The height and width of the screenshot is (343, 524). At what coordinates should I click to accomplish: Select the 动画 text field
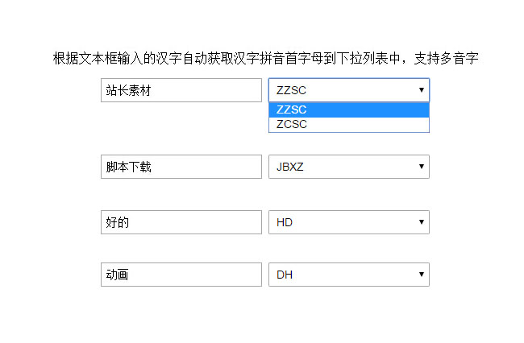(181, 275)
